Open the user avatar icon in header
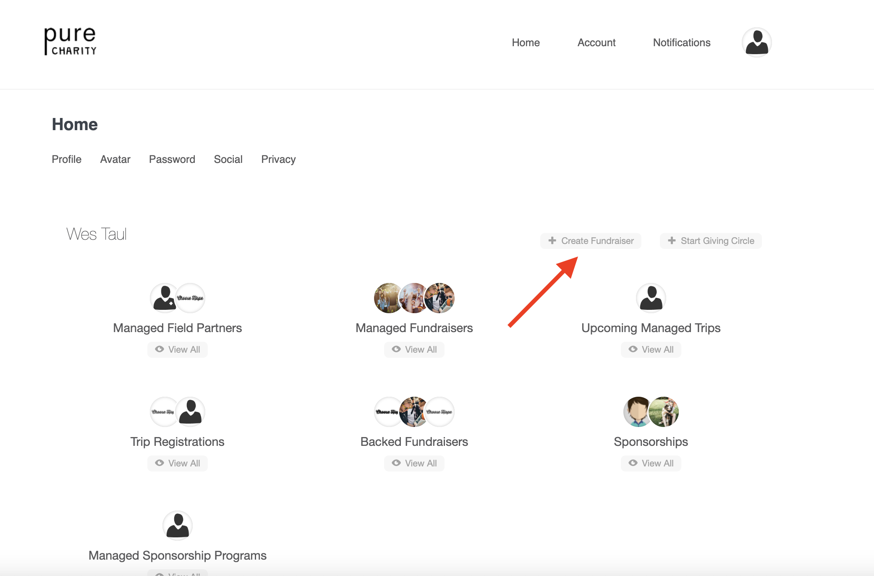 pos(756,42)
